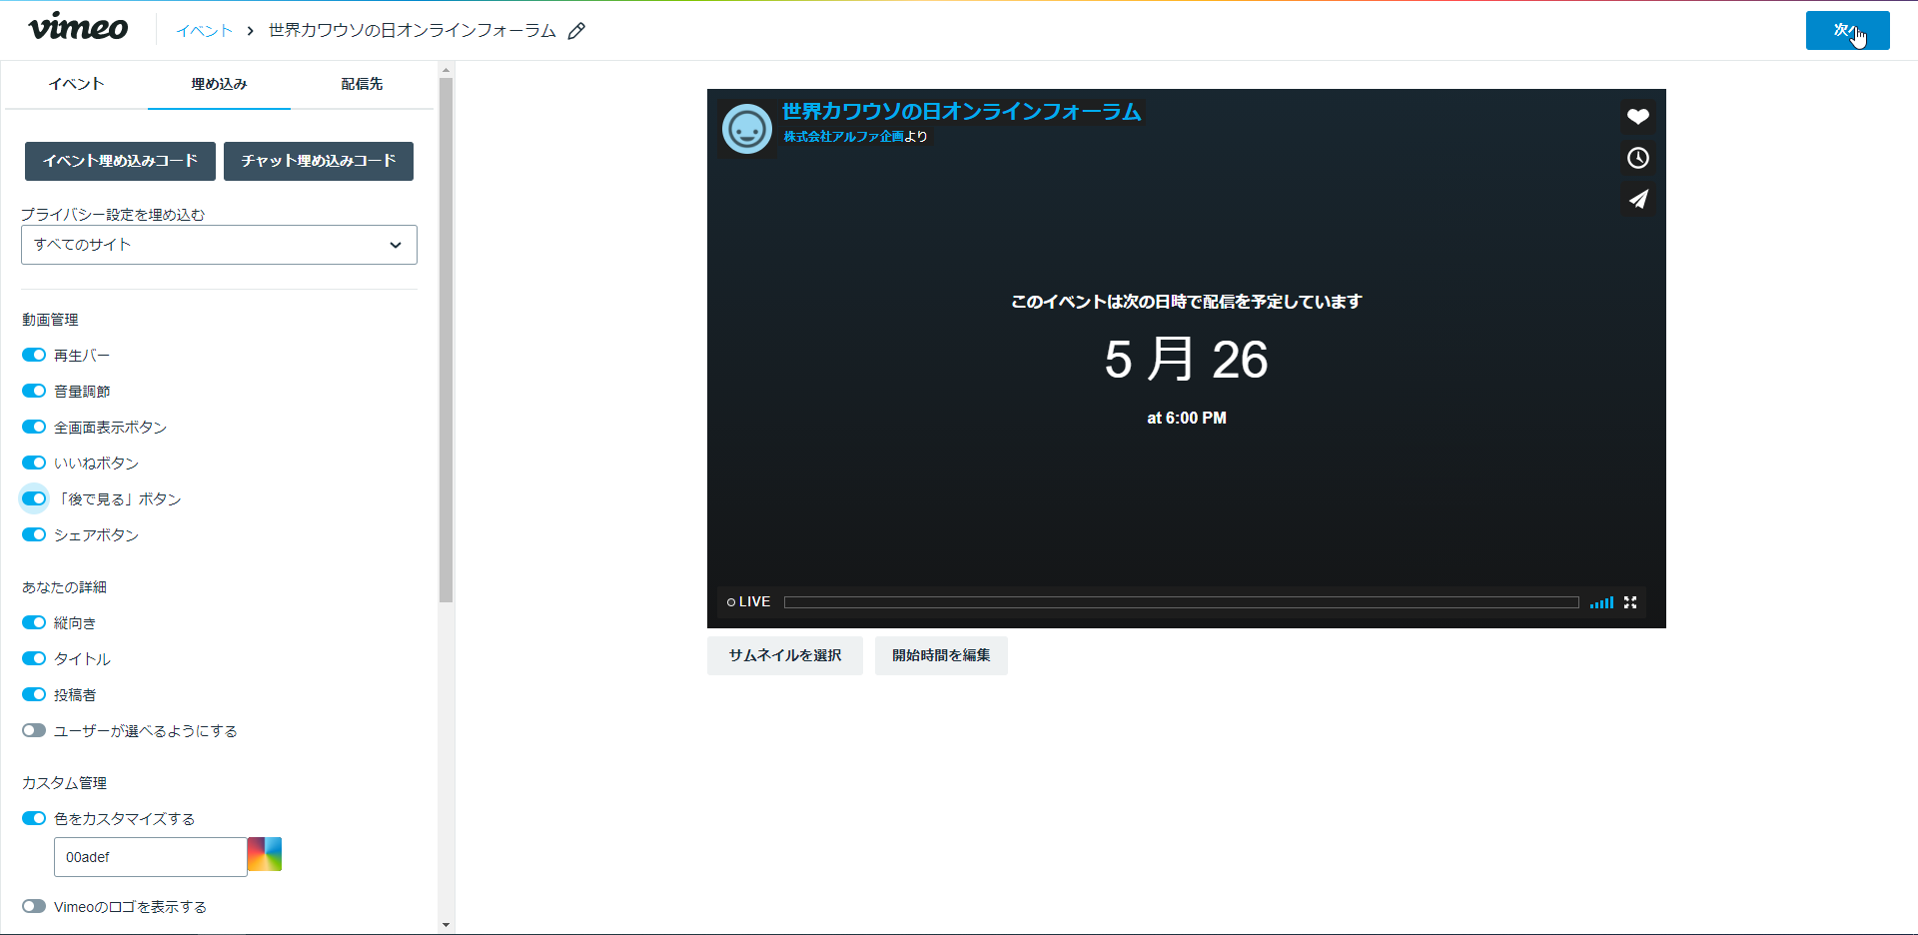Click イベント breadcrumb link

point(204,31)
